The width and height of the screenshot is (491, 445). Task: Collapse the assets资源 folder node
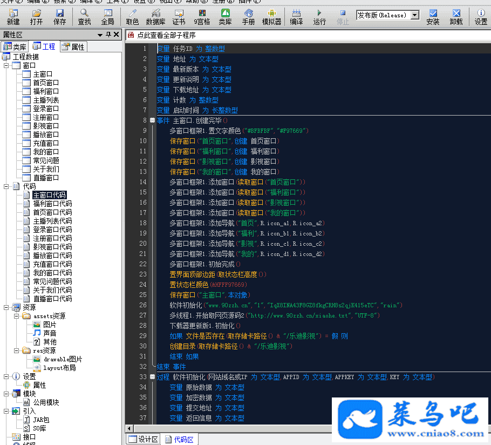click(x=16, y=316)
